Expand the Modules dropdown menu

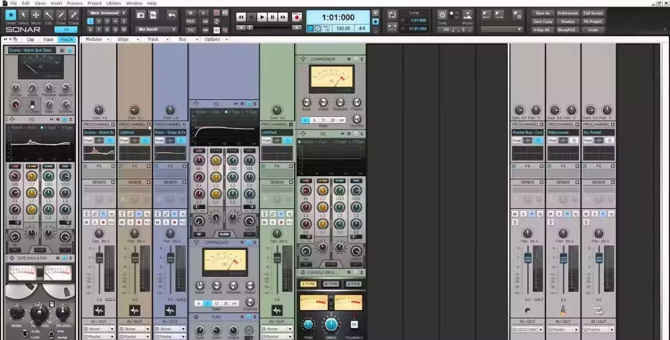tap(96, 40)
